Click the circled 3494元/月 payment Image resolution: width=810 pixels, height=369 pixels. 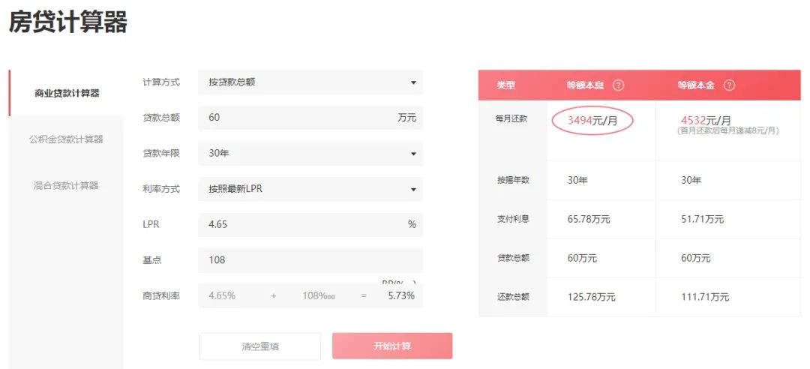[592, 121]
